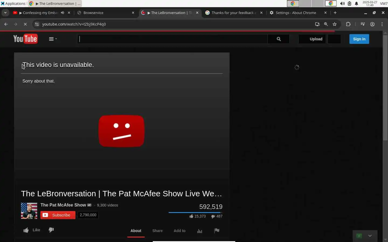Click the unavailable video sad face
Screen dimensions: 388x242
click(x=122, y=131)
